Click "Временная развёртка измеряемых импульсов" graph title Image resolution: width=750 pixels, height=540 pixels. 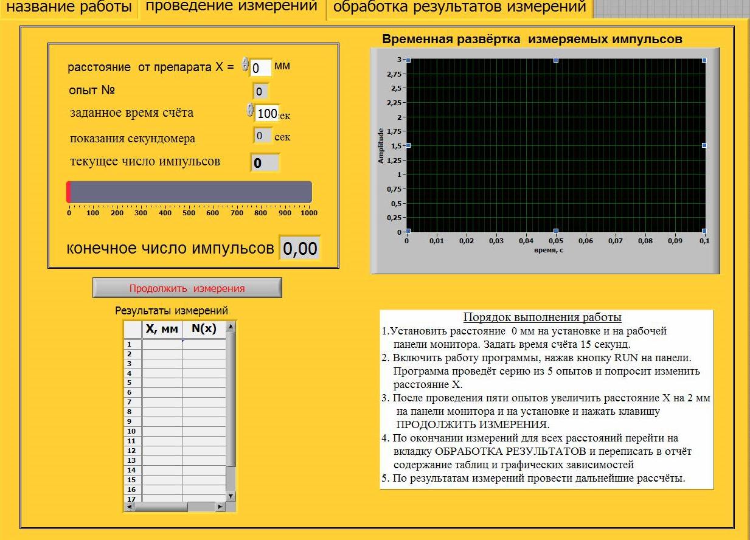pyautogui.click(x=532, y=39)
